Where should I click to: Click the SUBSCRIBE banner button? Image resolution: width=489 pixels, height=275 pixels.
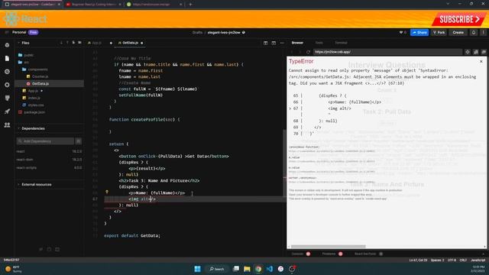(458, 19)
